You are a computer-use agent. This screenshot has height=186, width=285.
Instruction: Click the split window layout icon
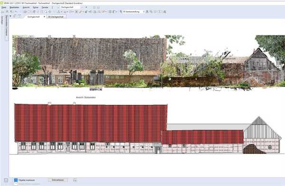pos(19,16)
